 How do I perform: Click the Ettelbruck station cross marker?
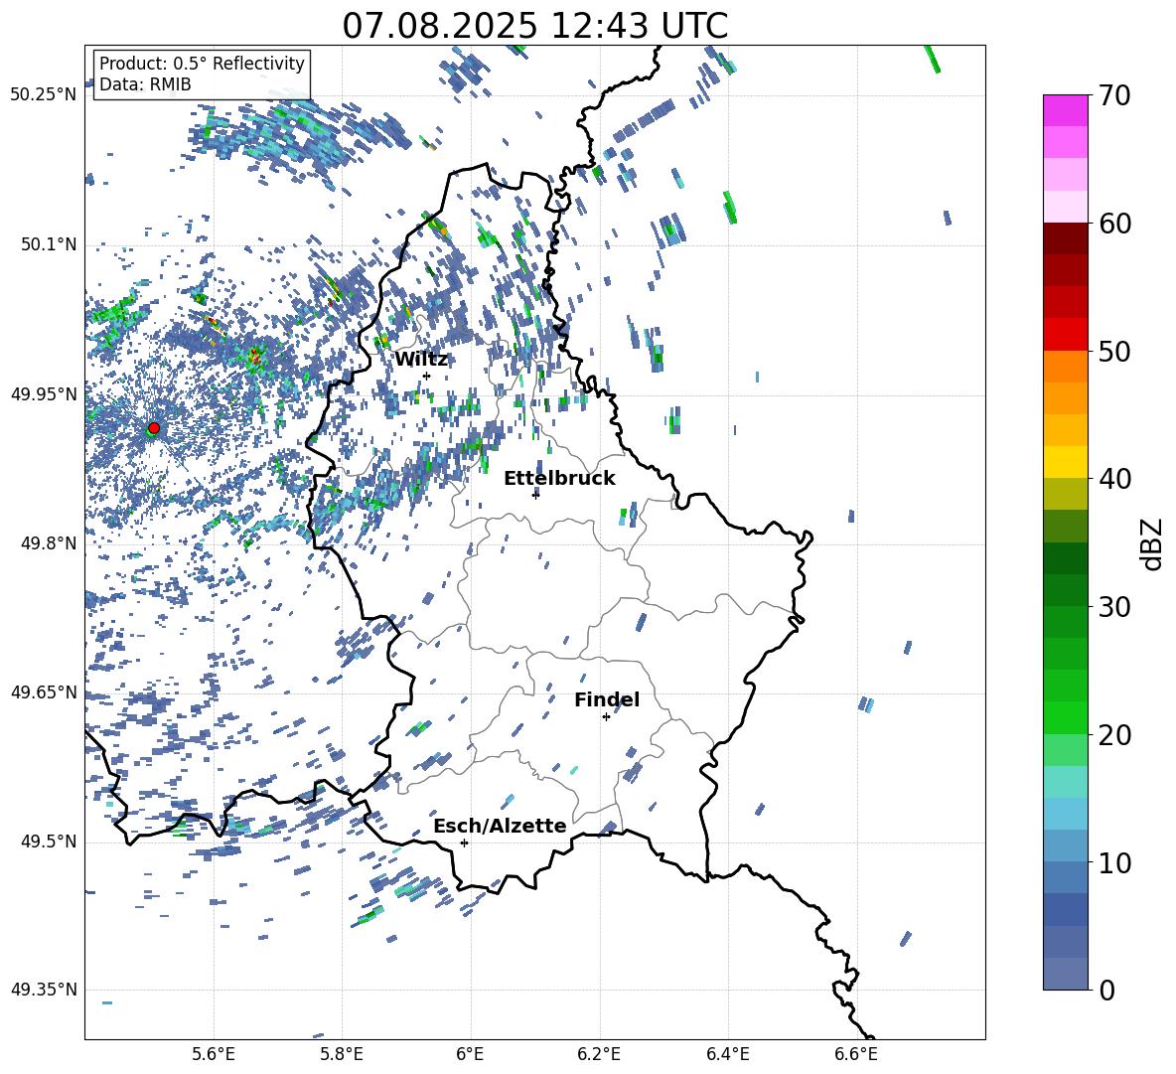tap(535, 494)
